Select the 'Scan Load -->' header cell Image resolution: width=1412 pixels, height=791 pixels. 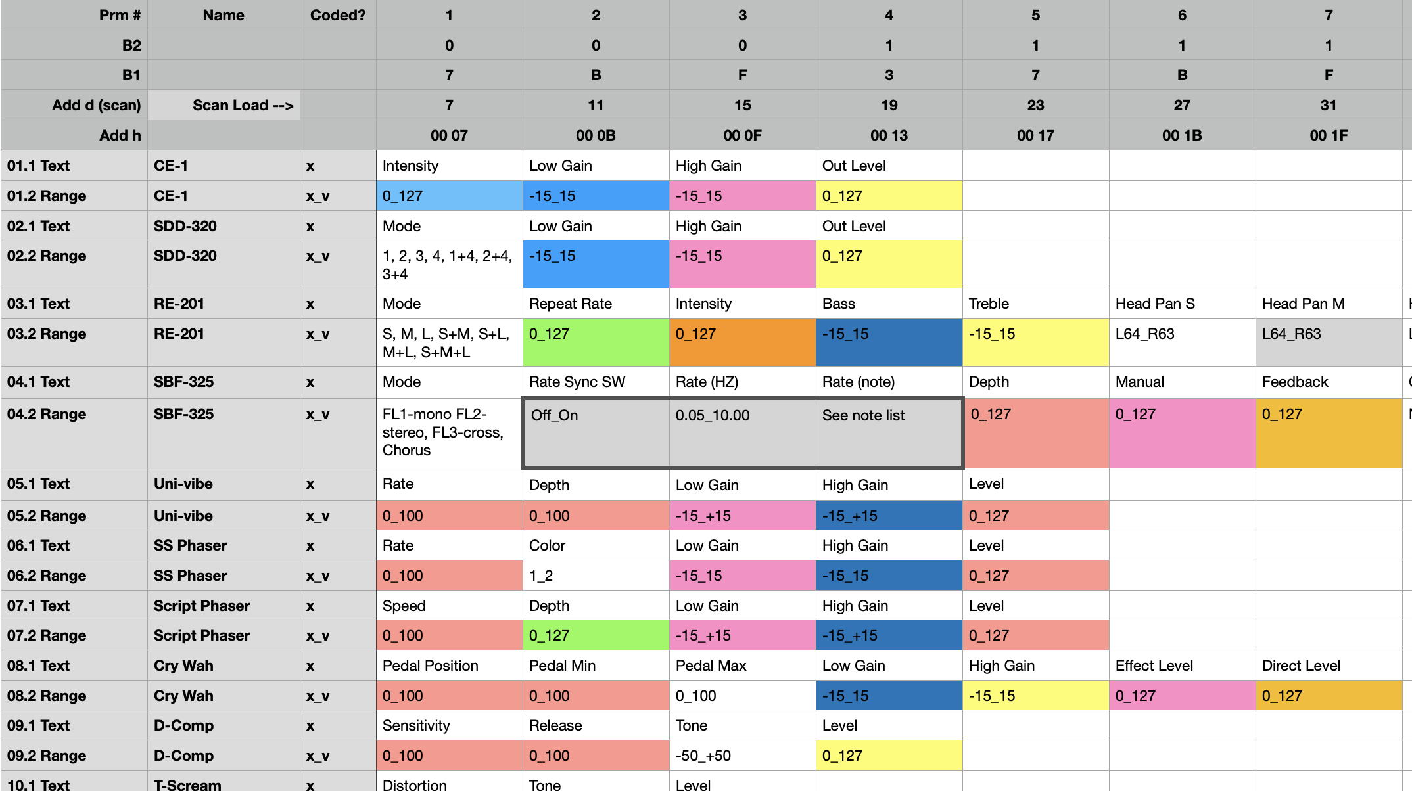click(x=224, y=105)
